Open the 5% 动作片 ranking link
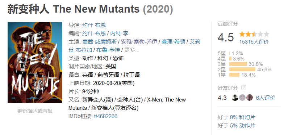The height and width of the screenshot is (135, 284). coord(243,126)
